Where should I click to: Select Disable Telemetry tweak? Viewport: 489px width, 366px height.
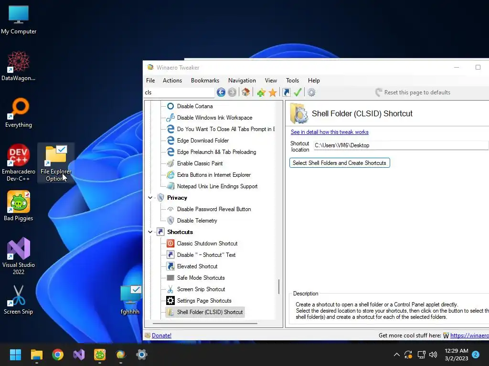click(x=197, y=221)
